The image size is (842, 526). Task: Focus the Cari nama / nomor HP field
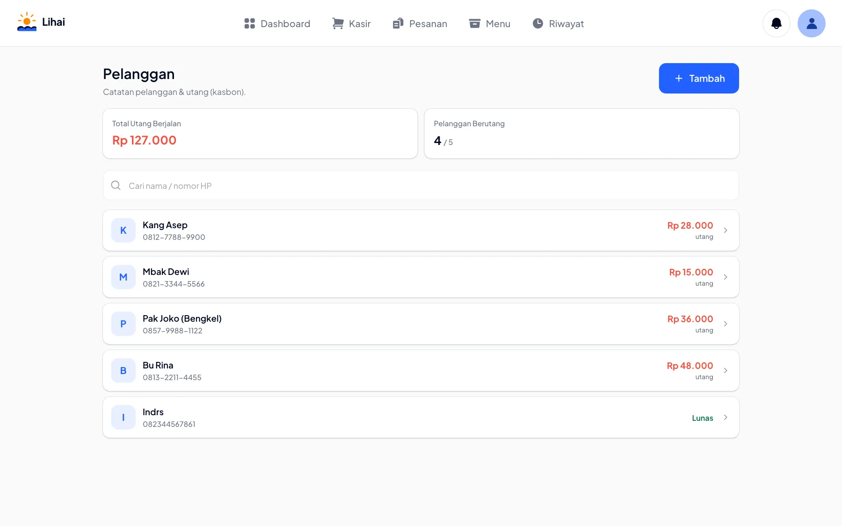click(x=421, y=186)
